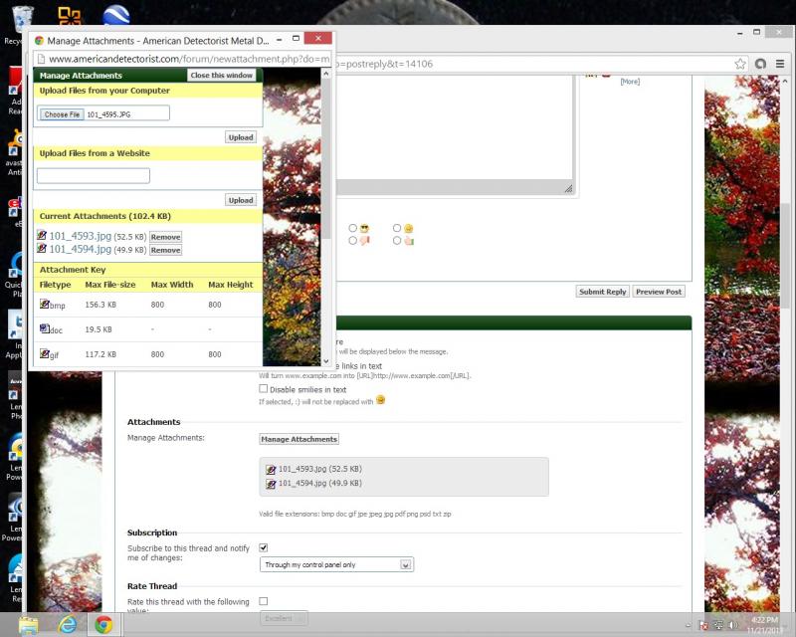The width and height of the screenshot is (796, 637).
Task: Select the Recycle Bin desktop icon
Action: click(20, 23)
